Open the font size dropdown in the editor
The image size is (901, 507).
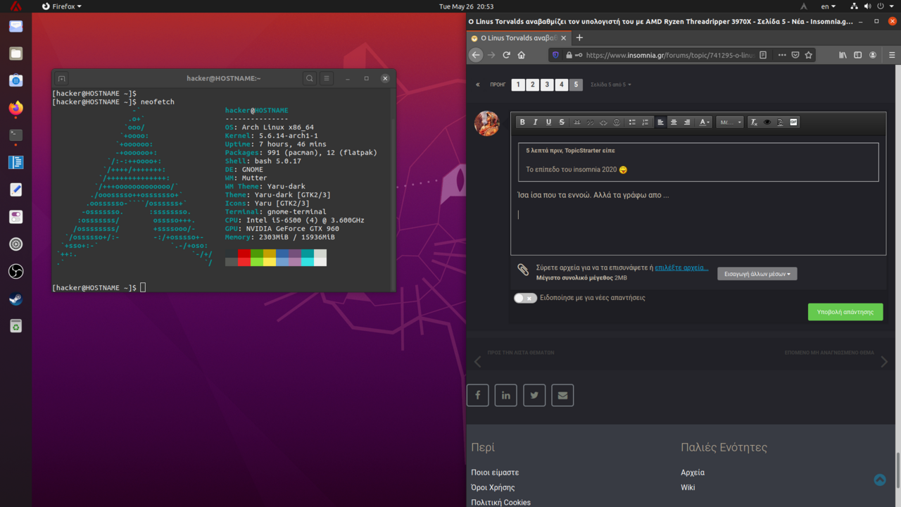click(x=730, y=122)
